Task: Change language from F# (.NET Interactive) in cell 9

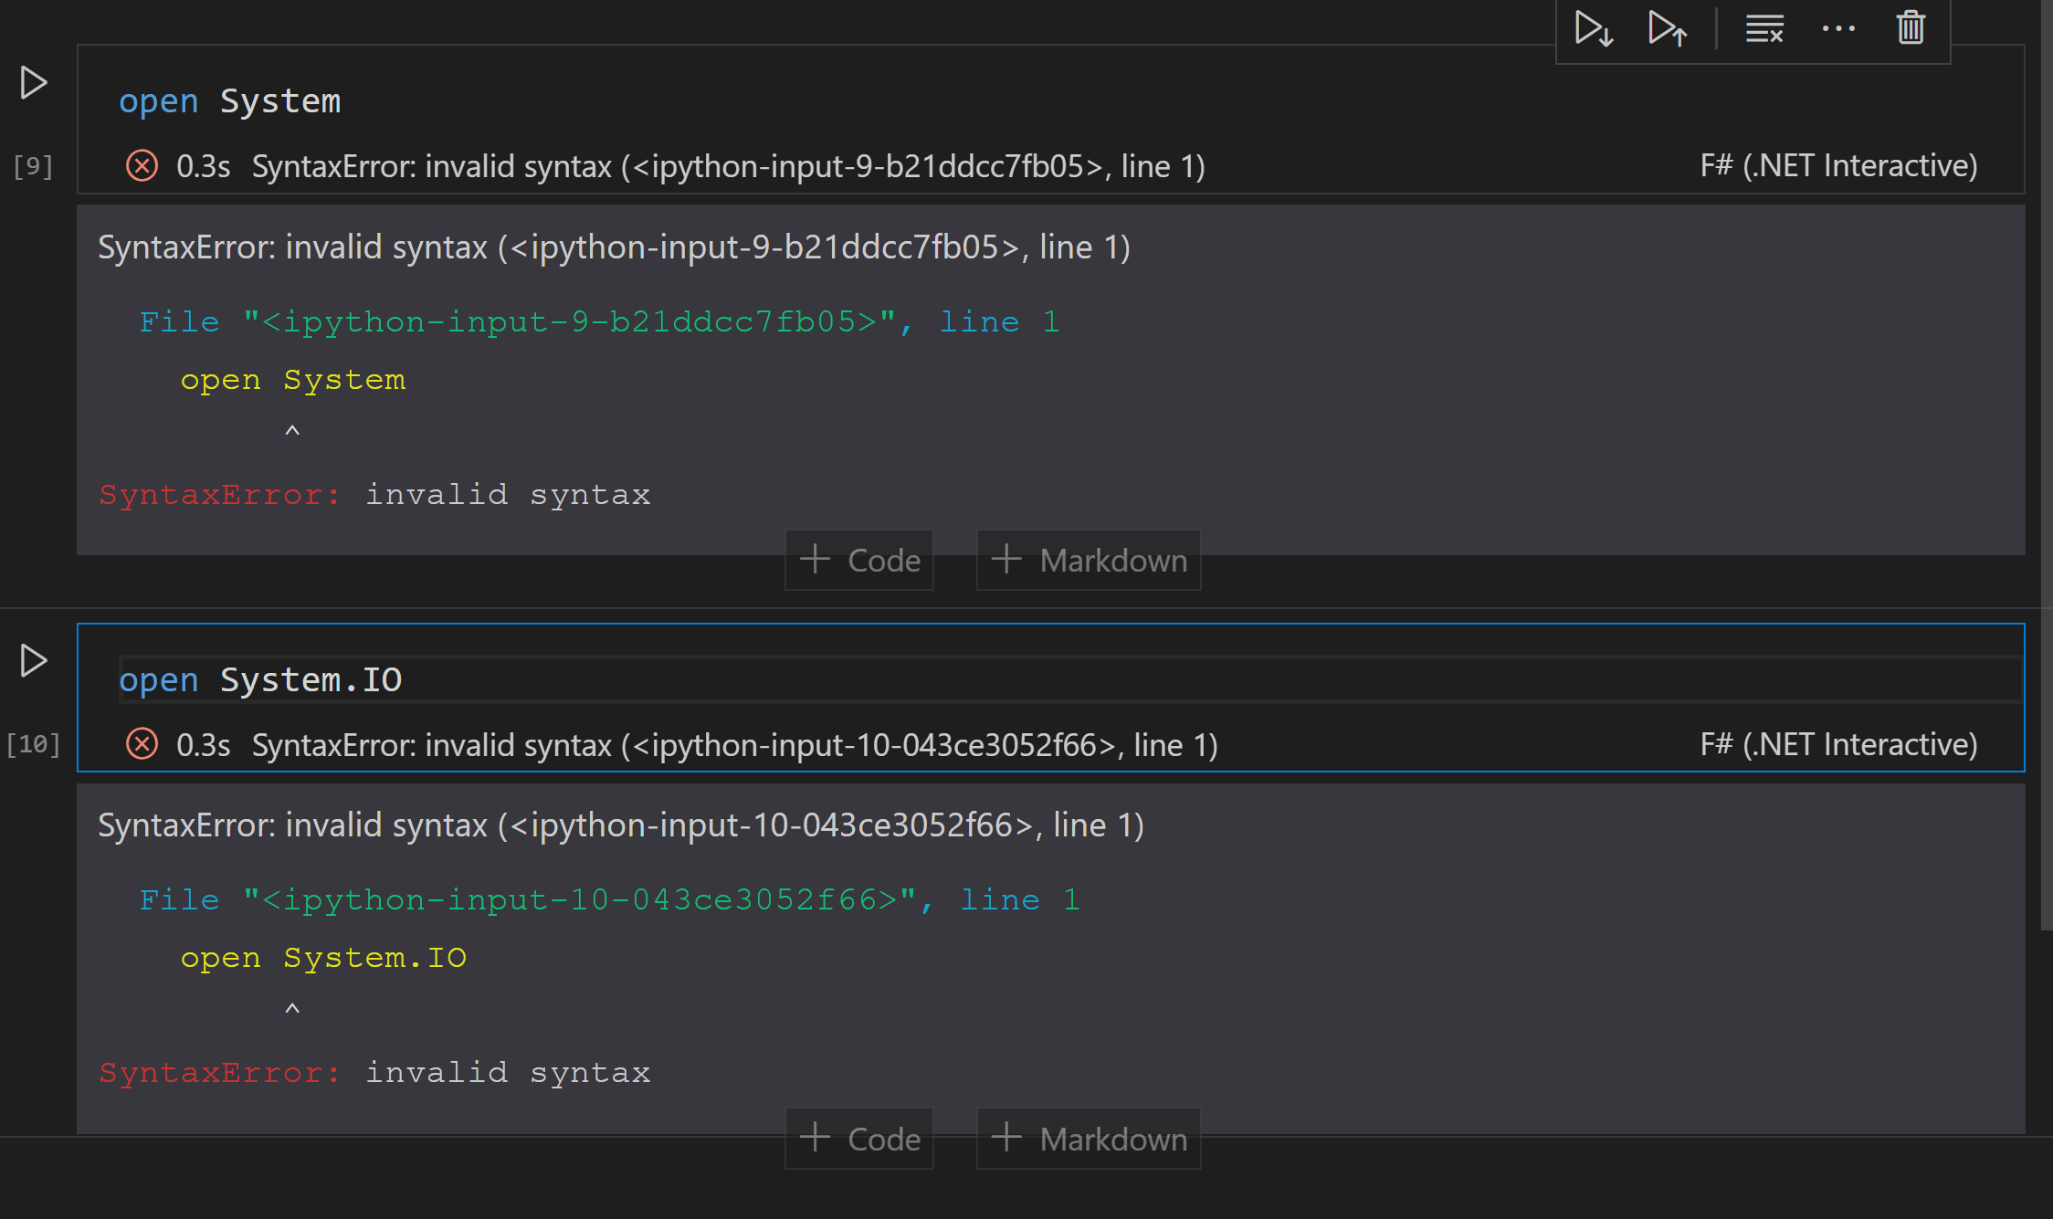Action: [1838, 166]
